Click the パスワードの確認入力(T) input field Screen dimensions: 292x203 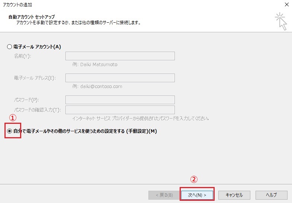click(x=120, y=110)
